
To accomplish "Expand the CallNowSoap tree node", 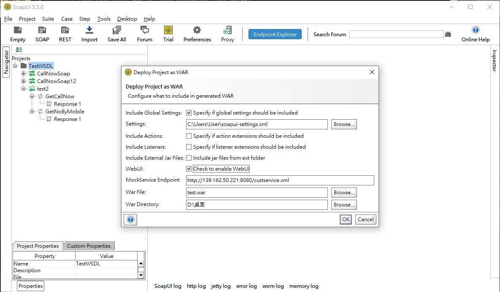I will [23, 74].
